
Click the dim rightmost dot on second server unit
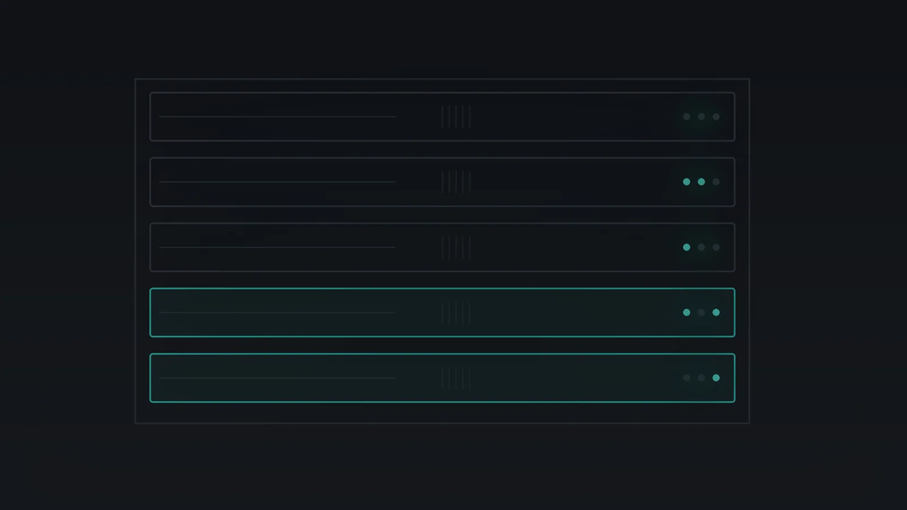(716, 182)
